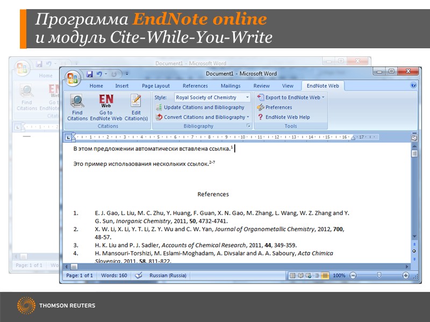Open Convert Citations and Bibliography menu
Image resolution: width=430 pixels, height=322 pixels.
203,117
